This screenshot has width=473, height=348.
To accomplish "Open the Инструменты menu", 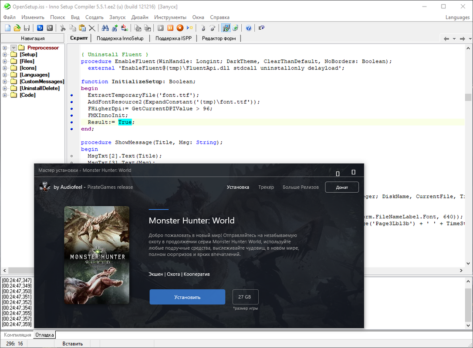I will [x=170, y=17].
